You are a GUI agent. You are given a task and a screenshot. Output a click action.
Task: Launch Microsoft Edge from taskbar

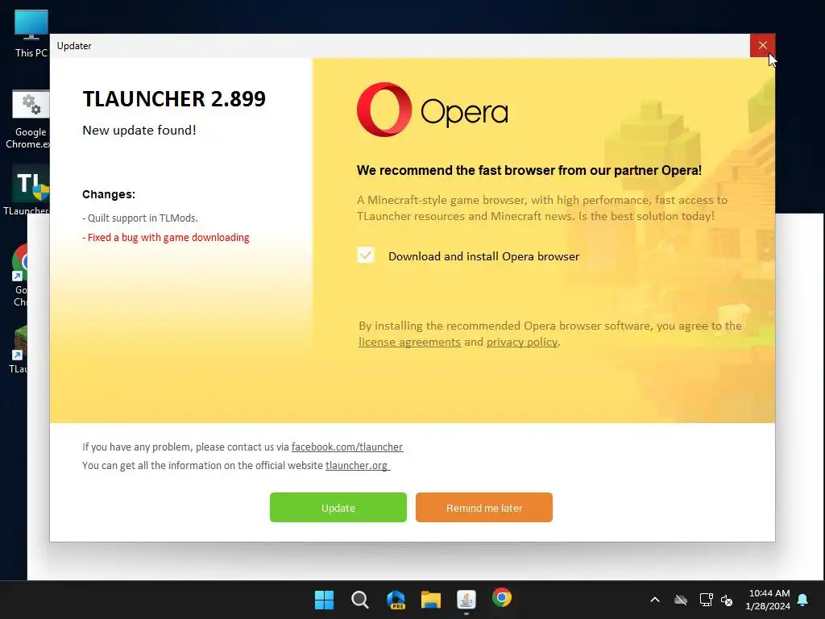[396, 600]
